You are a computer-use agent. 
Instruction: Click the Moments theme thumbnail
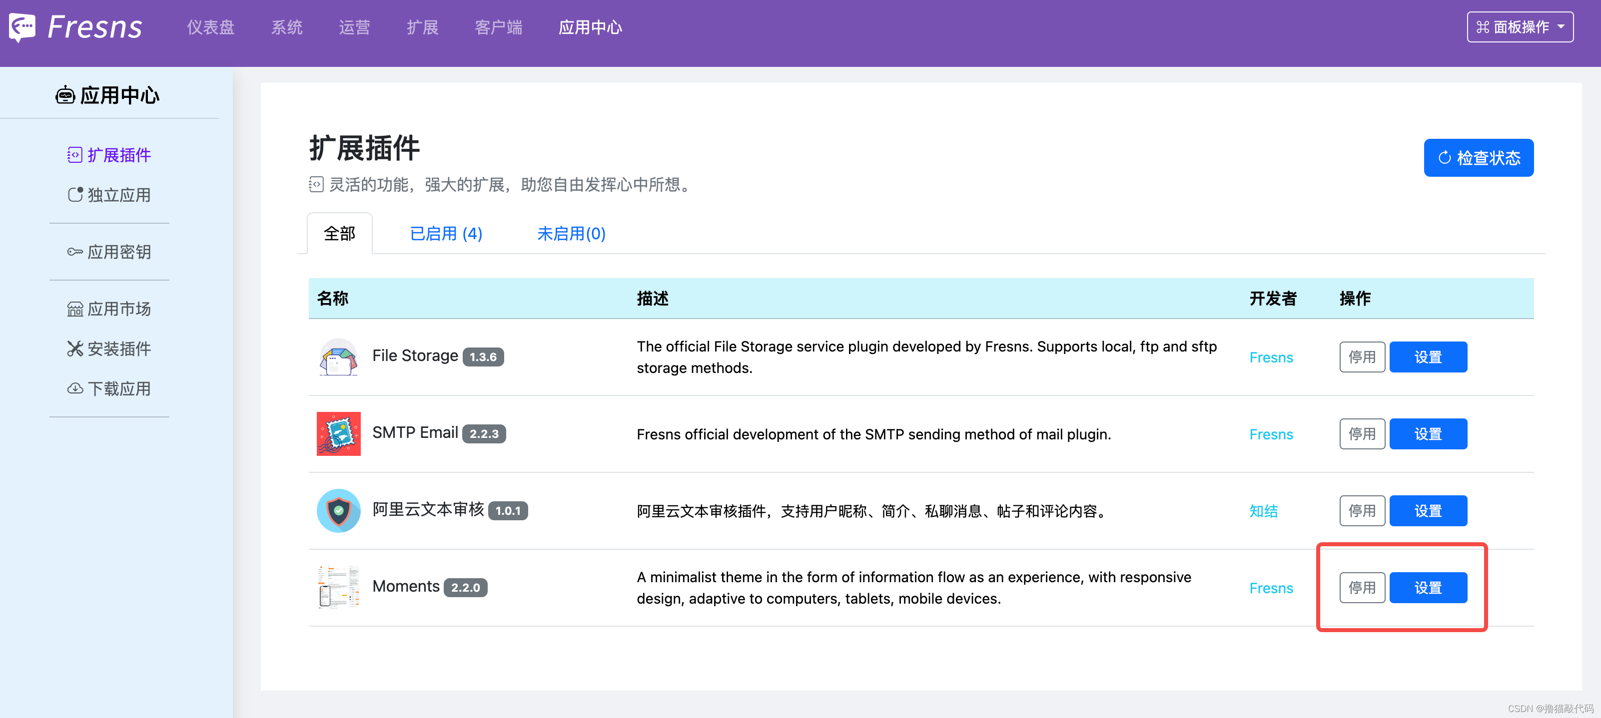tap(338, 587)
